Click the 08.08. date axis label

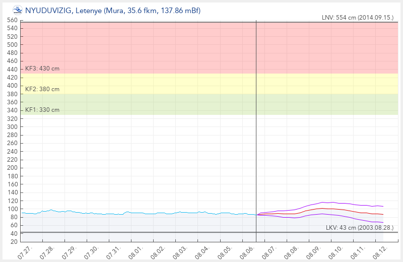292,252
